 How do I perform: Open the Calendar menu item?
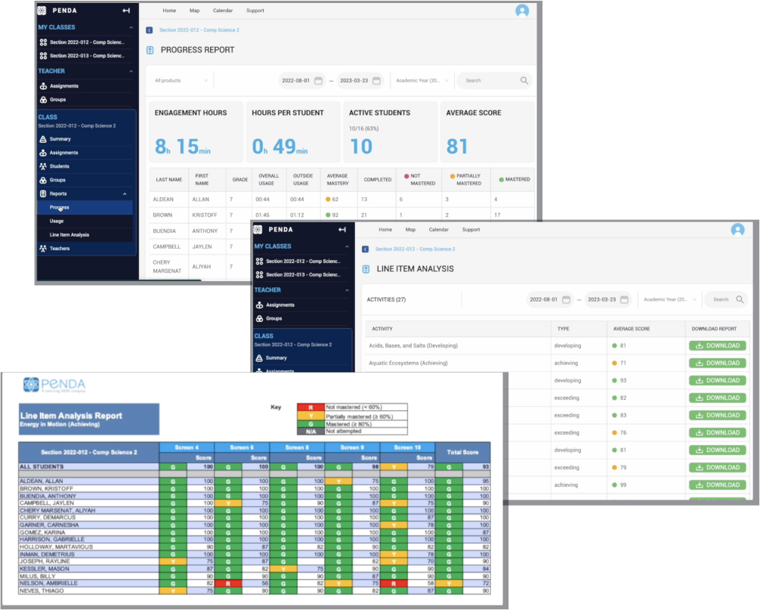(x=223, y=11)
